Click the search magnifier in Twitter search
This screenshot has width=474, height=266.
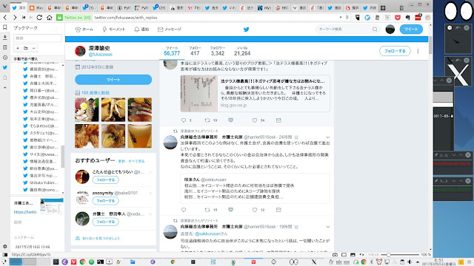[375, 30]
